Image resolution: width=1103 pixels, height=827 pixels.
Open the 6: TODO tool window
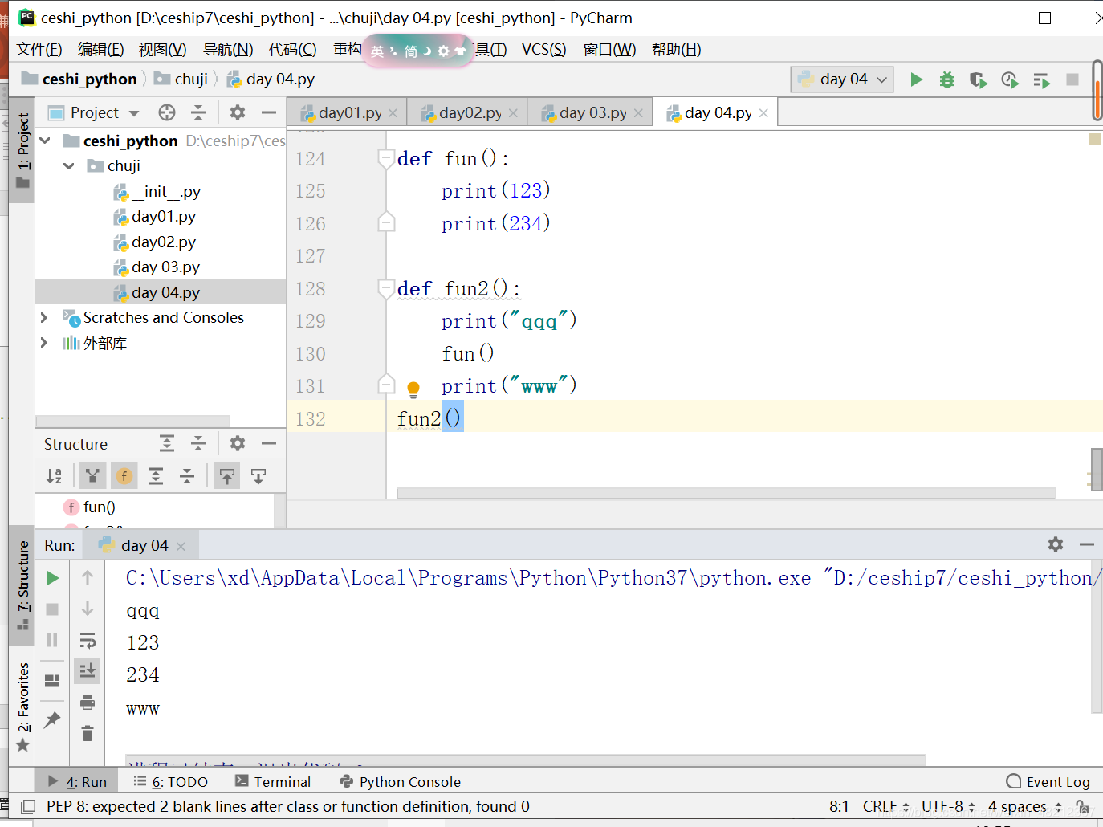(x=171, y=781)
